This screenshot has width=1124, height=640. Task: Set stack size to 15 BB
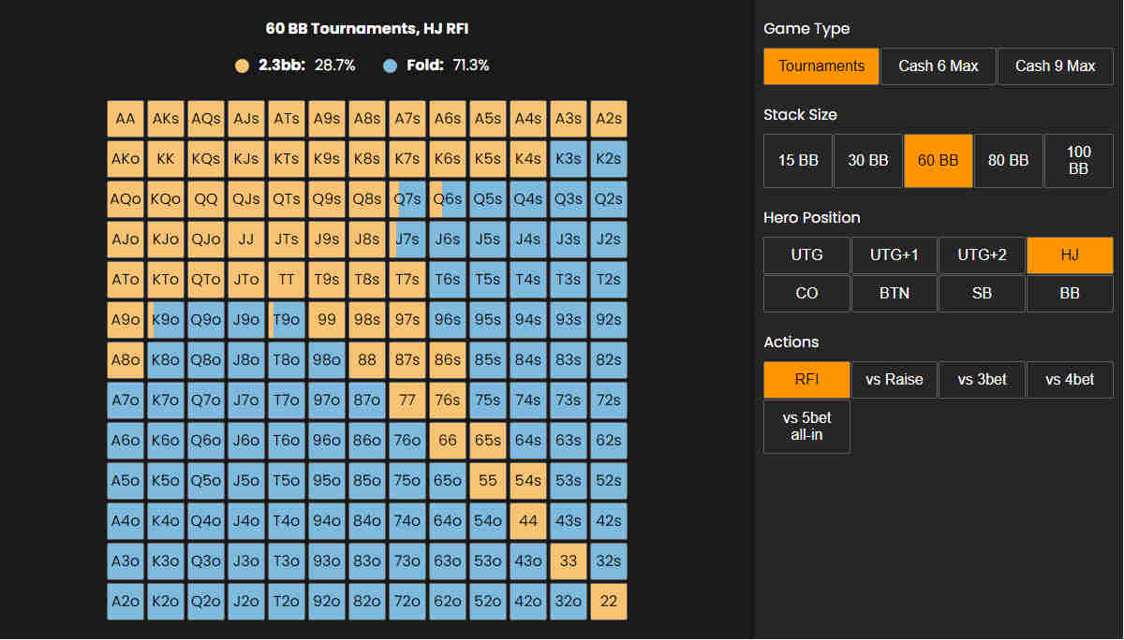[x=798, y=161]
